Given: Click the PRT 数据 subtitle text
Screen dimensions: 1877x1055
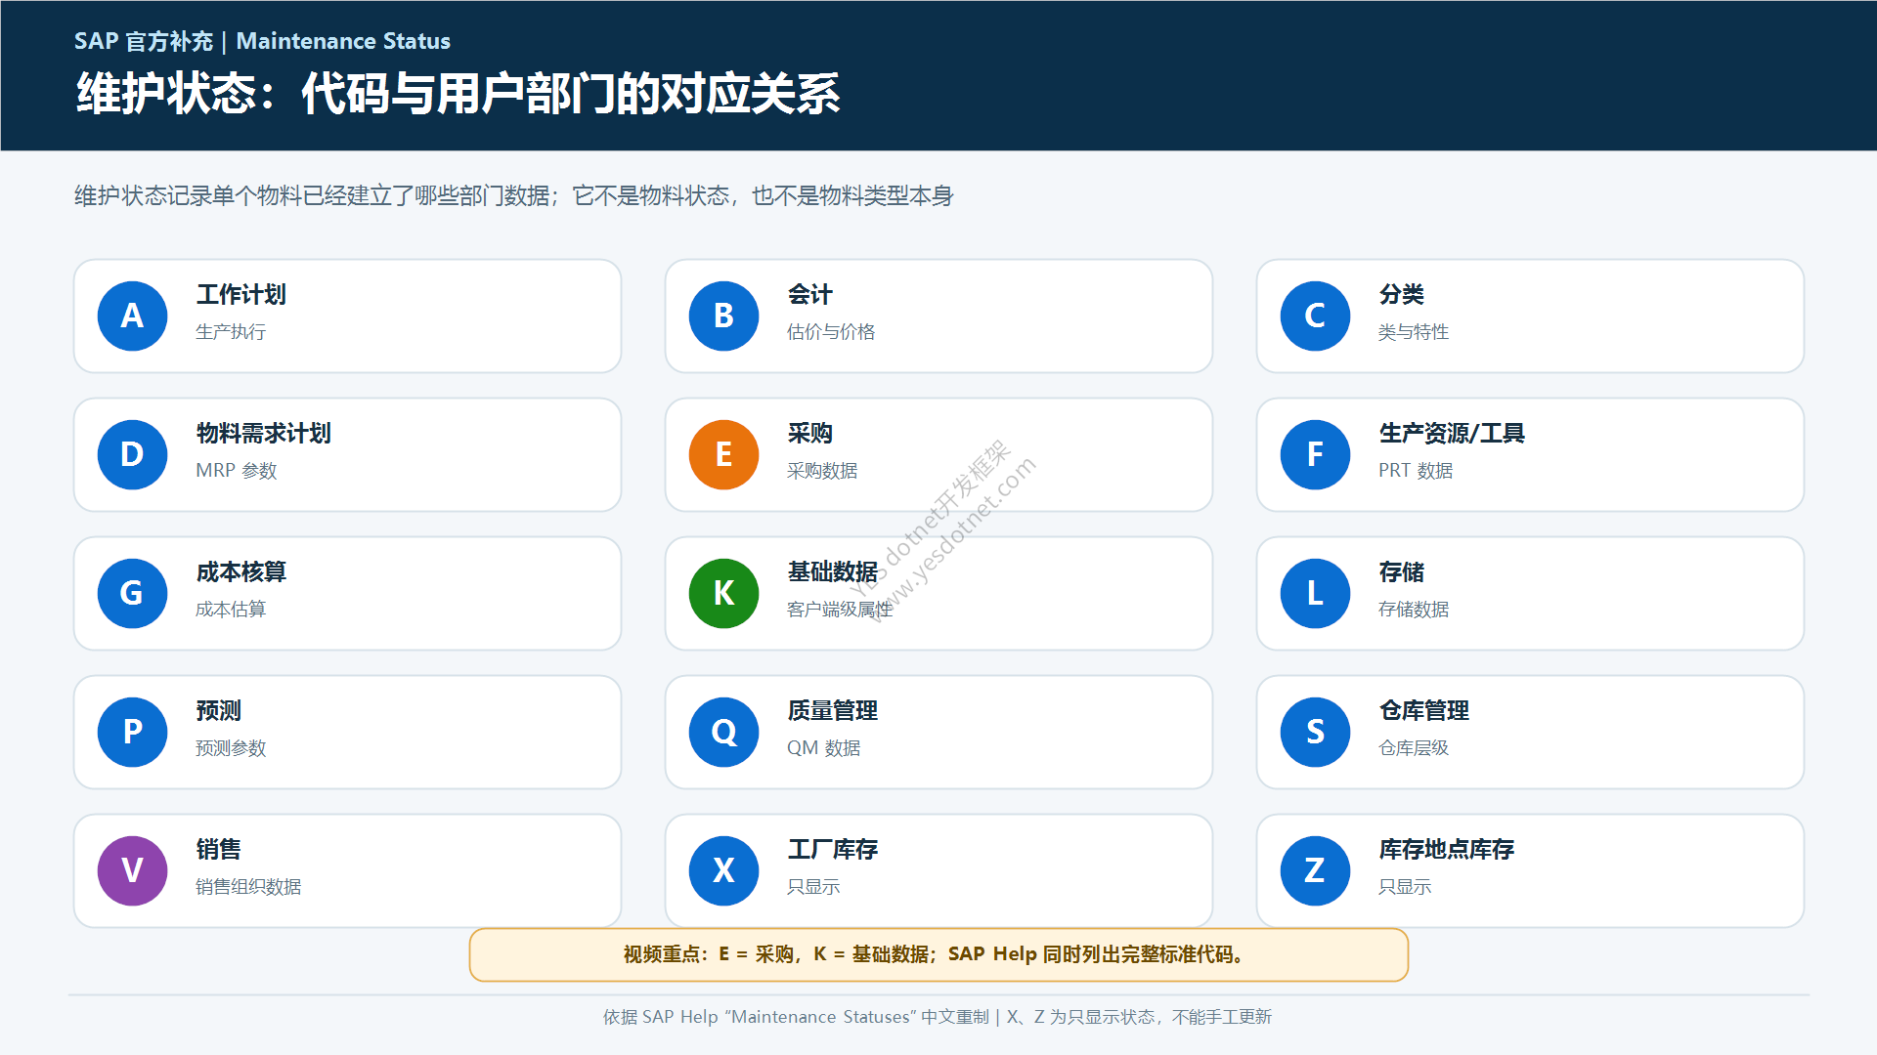Looking at the screenshot, I should 1416,471.
